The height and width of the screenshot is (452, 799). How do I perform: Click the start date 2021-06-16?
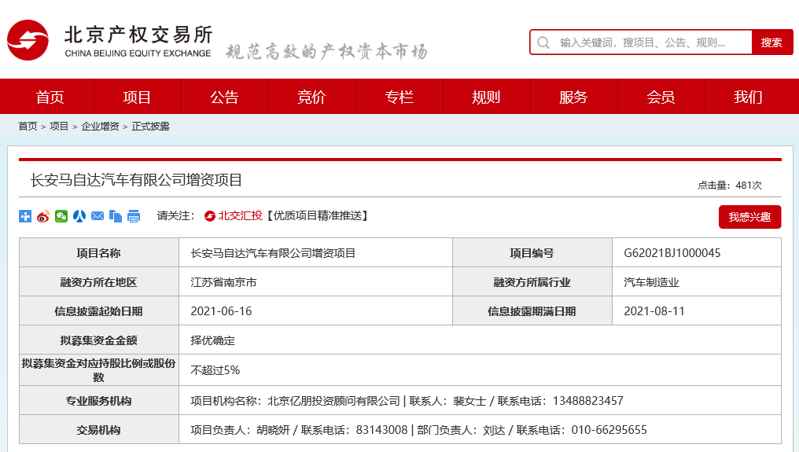[221, 311]
